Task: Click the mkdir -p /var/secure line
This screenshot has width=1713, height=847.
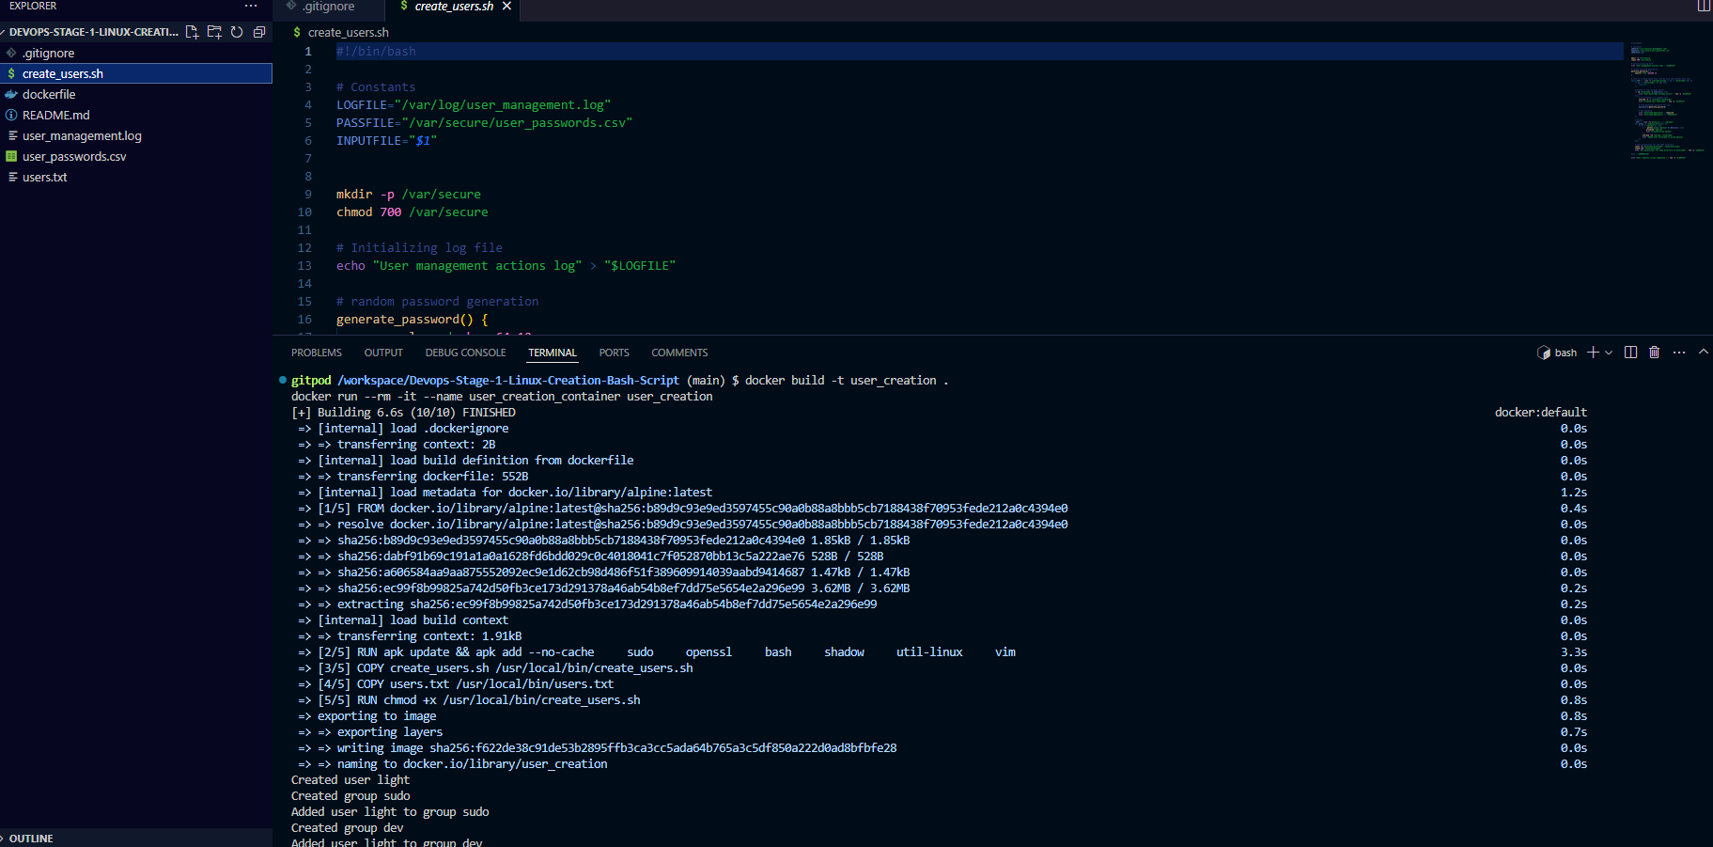Action: tap(409, 194)
